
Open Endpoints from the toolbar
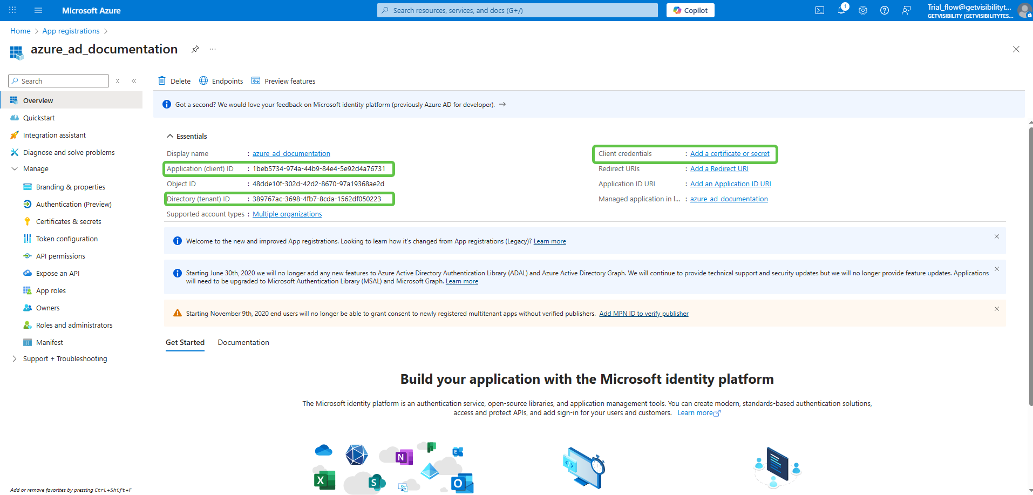(221, 81)
